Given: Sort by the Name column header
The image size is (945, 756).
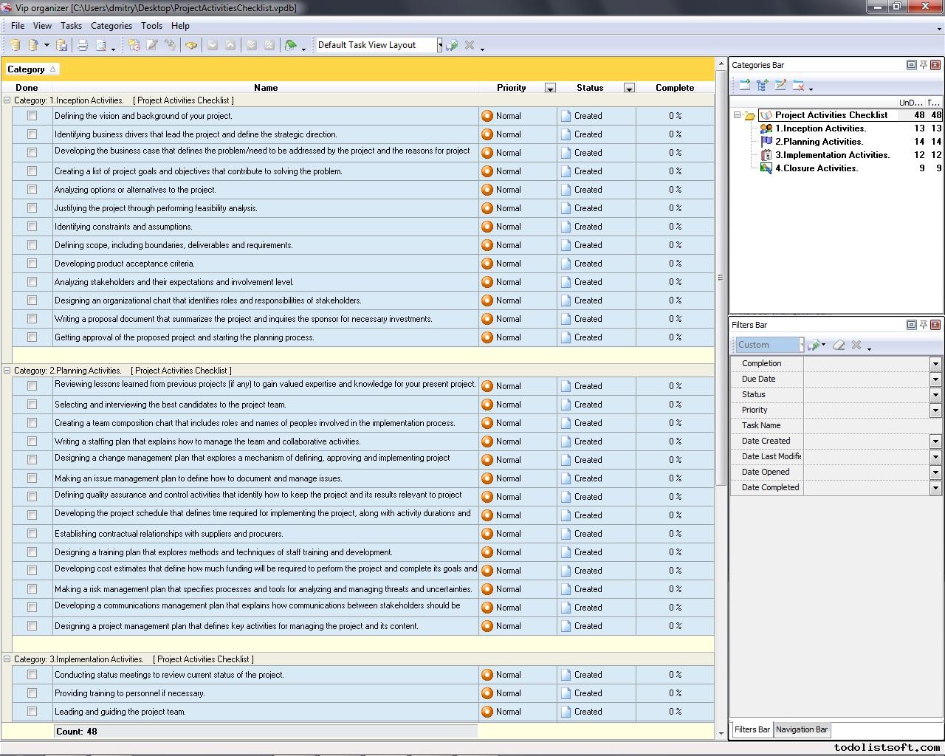Looking at the screenshot, I should (x=266, y=88).
